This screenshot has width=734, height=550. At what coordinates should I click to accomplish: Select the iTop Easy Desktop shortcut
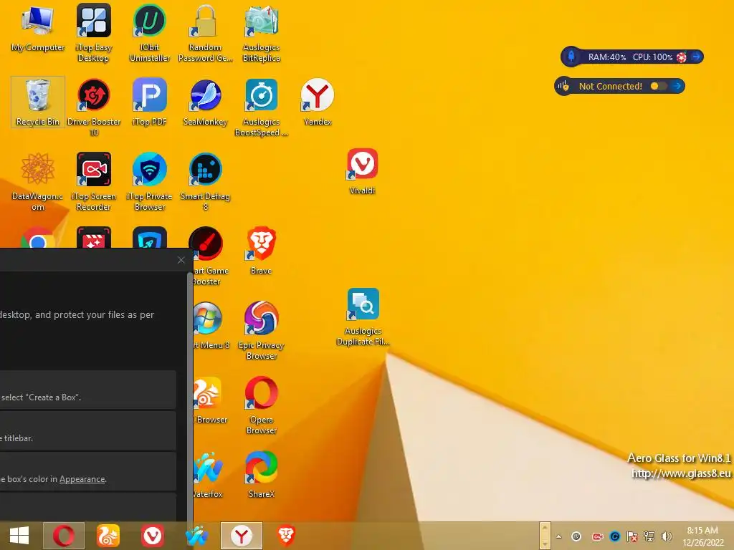pos(94,33)
